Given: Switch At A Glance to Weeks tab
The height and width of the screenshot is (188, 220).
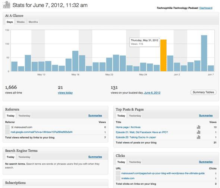Looking at the screenshot, I should tap(21, 22).
